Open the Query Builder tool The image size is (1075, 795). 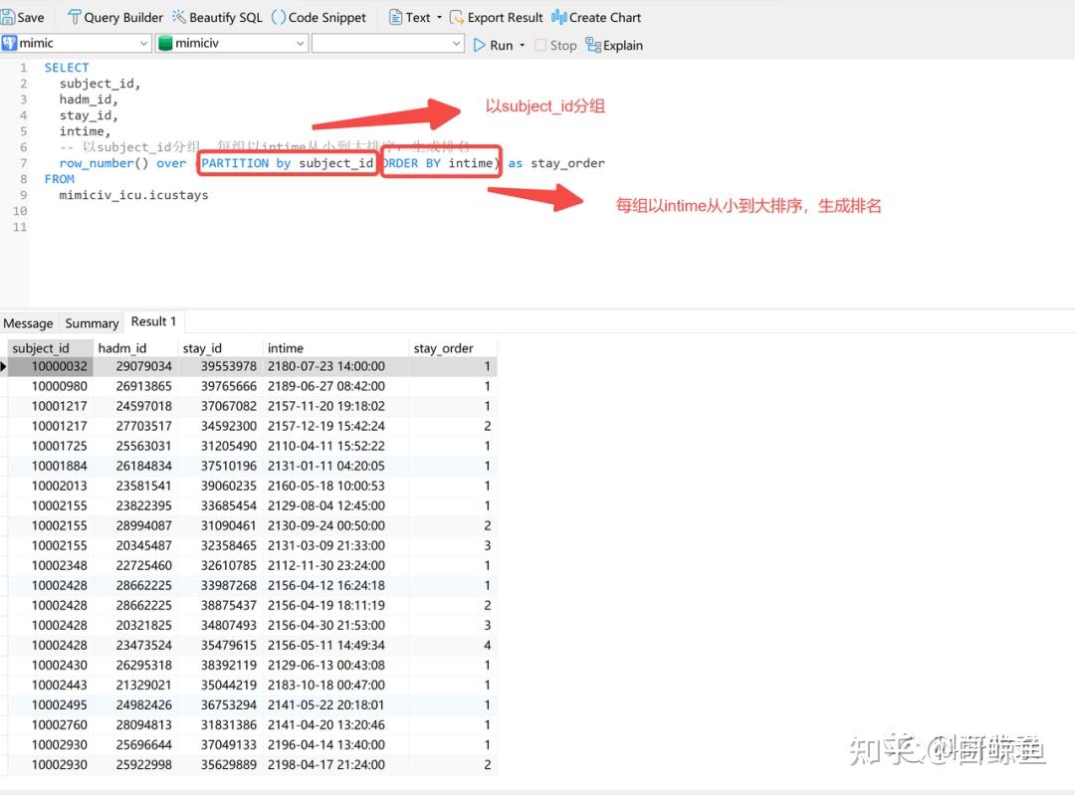click(115, 17)
